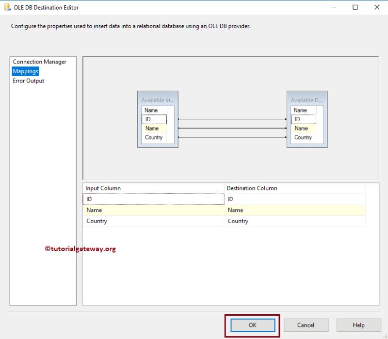This screenshot has width=388, height=339.
Task: Click OK to confirm the column mappings
Action: tap(252, 325)
